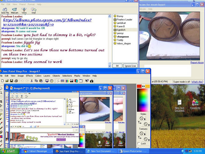Switch to Epson PhotoCenter taskbar button
This screenshot has height=154, width=205.
[x=133, y=151]
